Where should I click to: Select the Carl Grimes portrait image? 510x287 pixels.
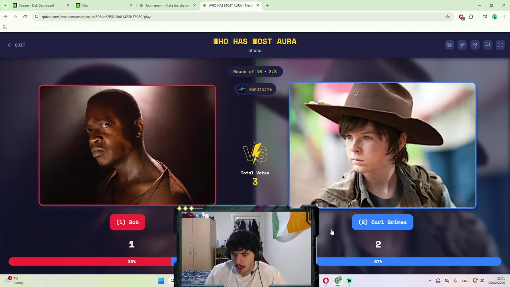click(382, 145)
